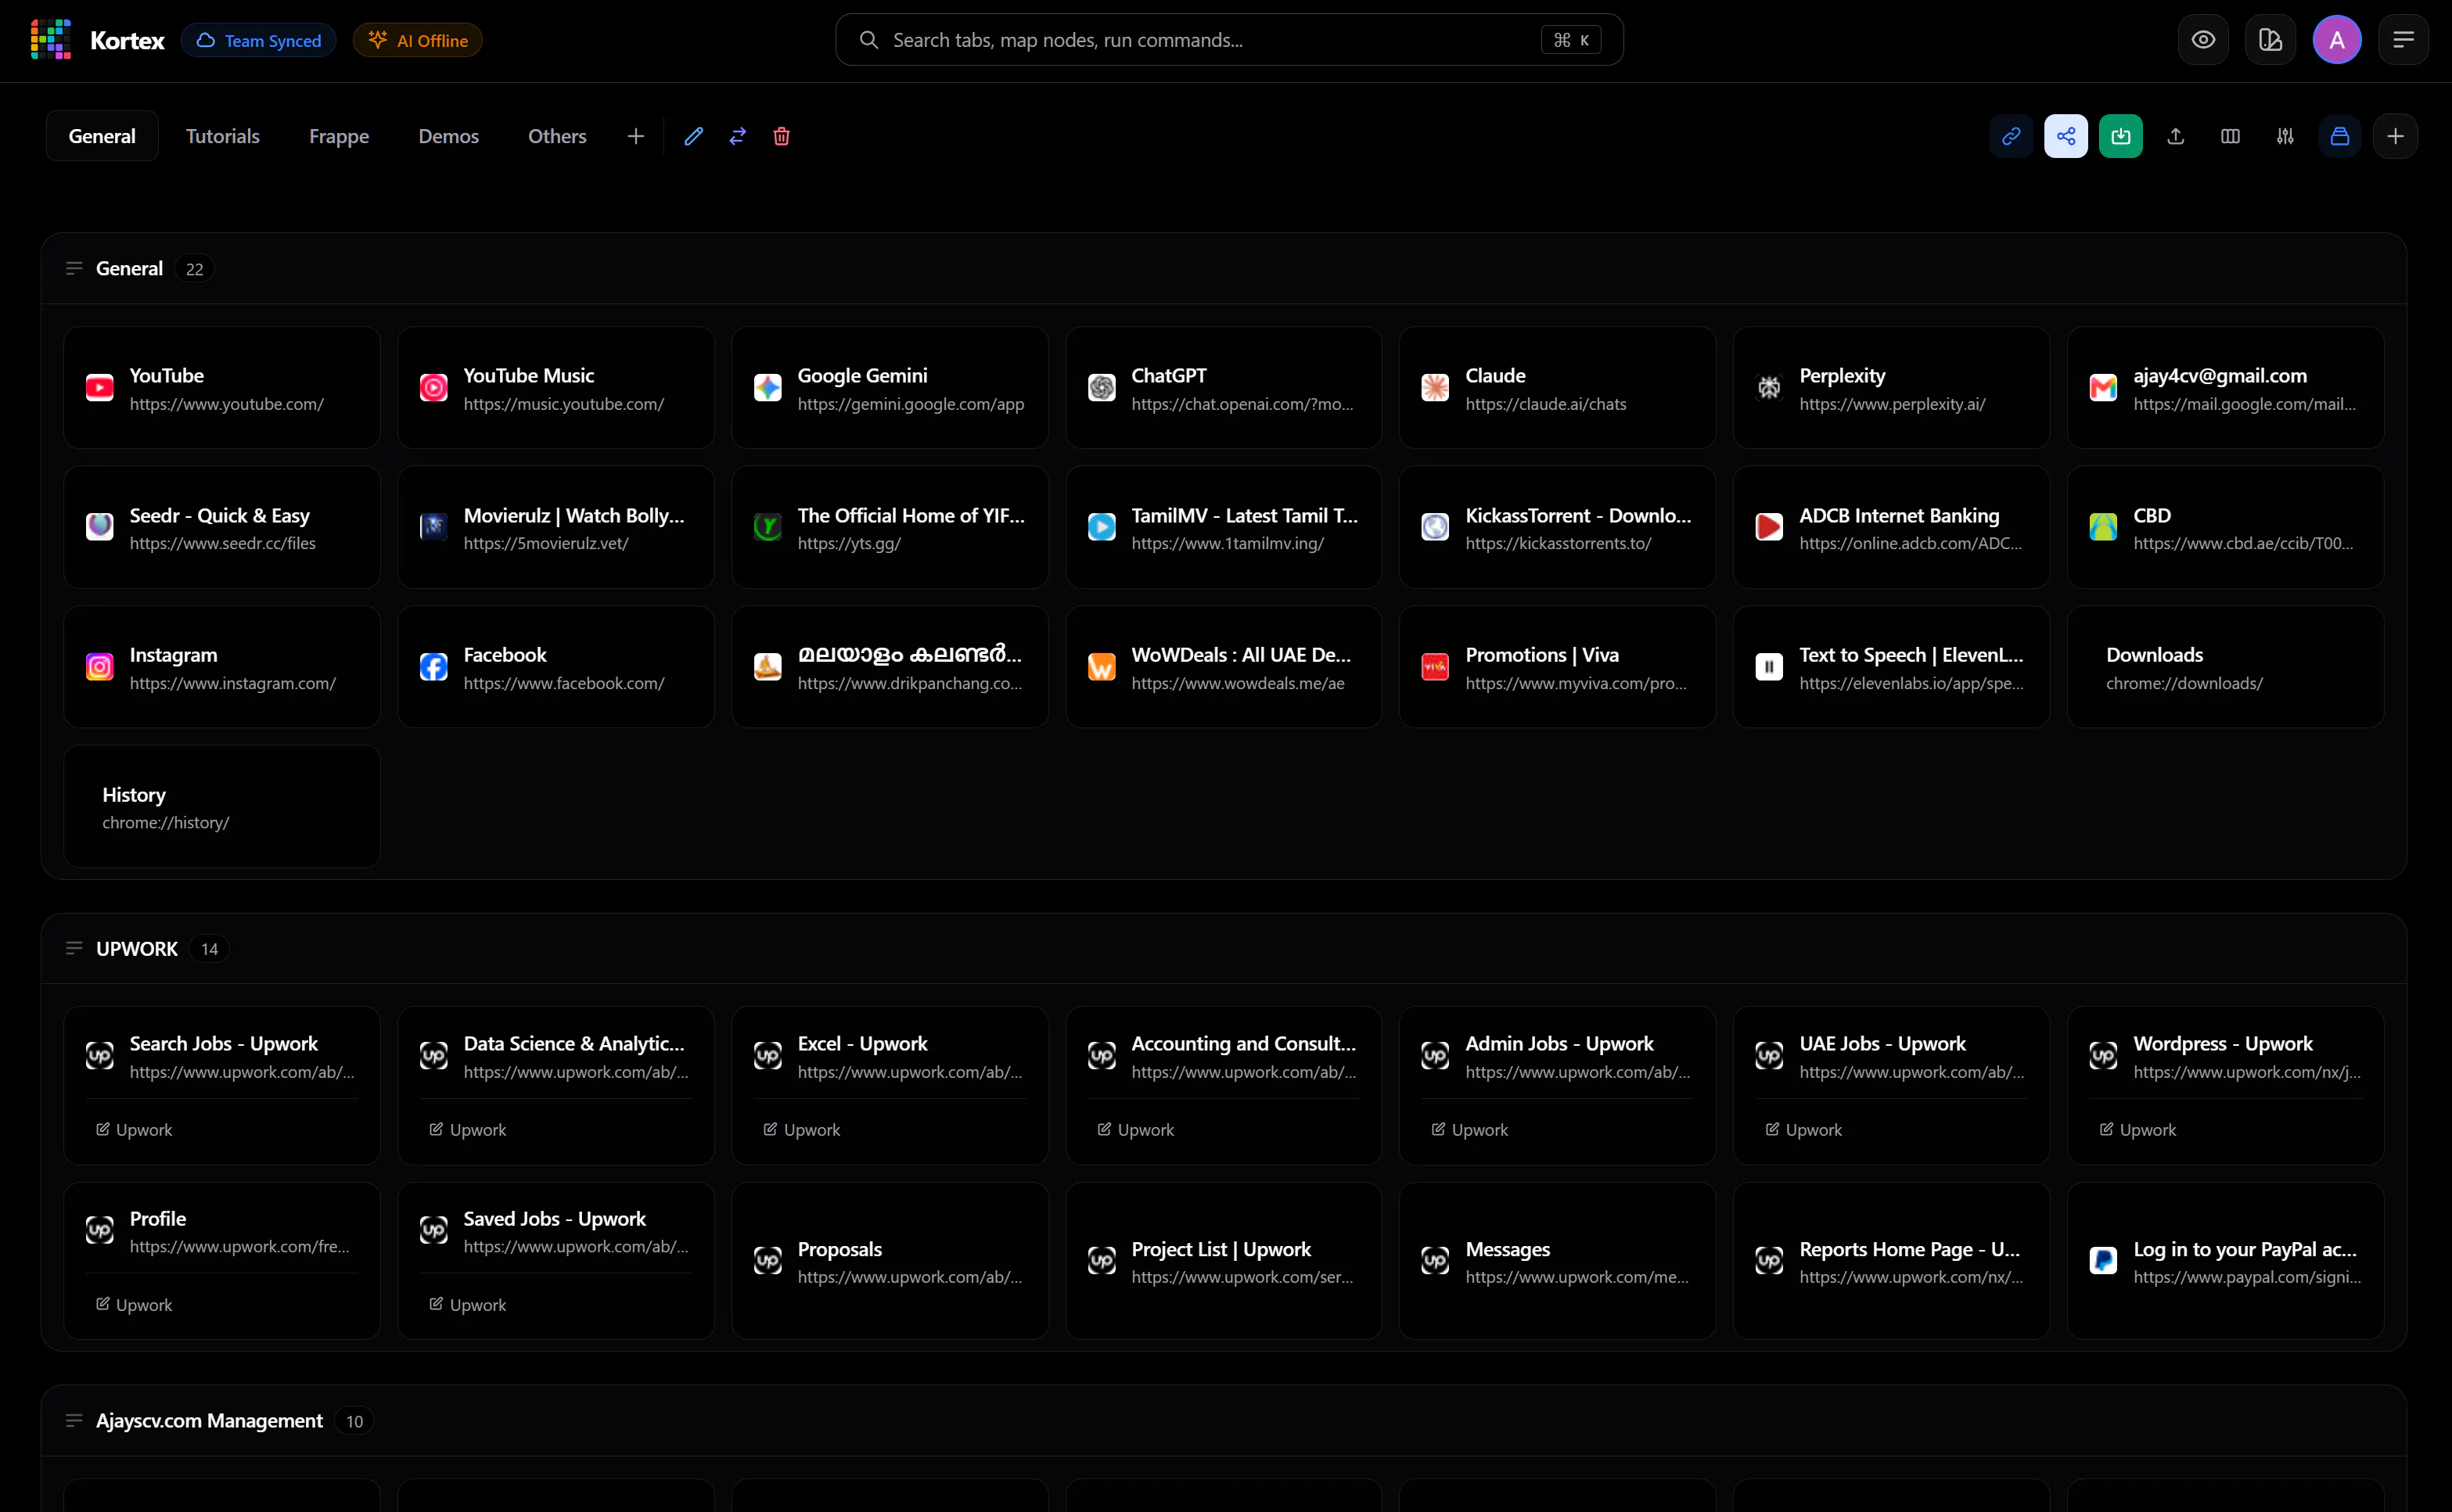Open the notes panel icon beside avatar

pyautogui.click(x=2270, y=40)
